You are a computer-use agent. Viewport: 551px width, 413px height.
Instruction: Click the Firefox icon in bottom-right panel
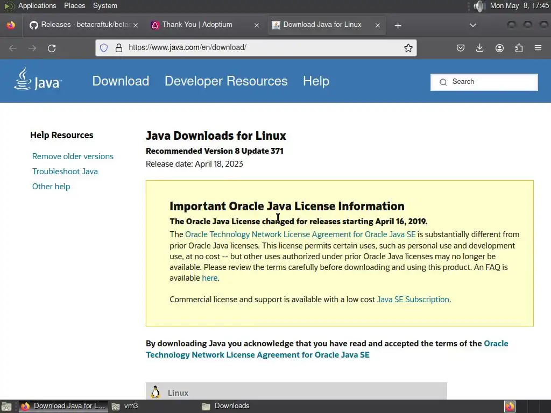[x=510, y=407]
